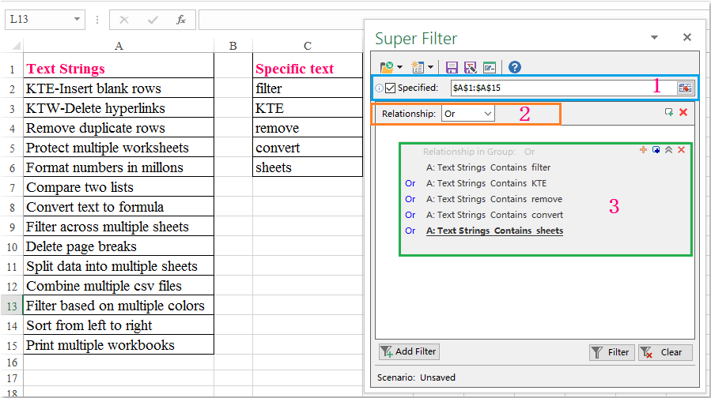Select the 'Contains sheets' filter condition
The width and height of the screenshot is (711, 398).
coord(494,231)
